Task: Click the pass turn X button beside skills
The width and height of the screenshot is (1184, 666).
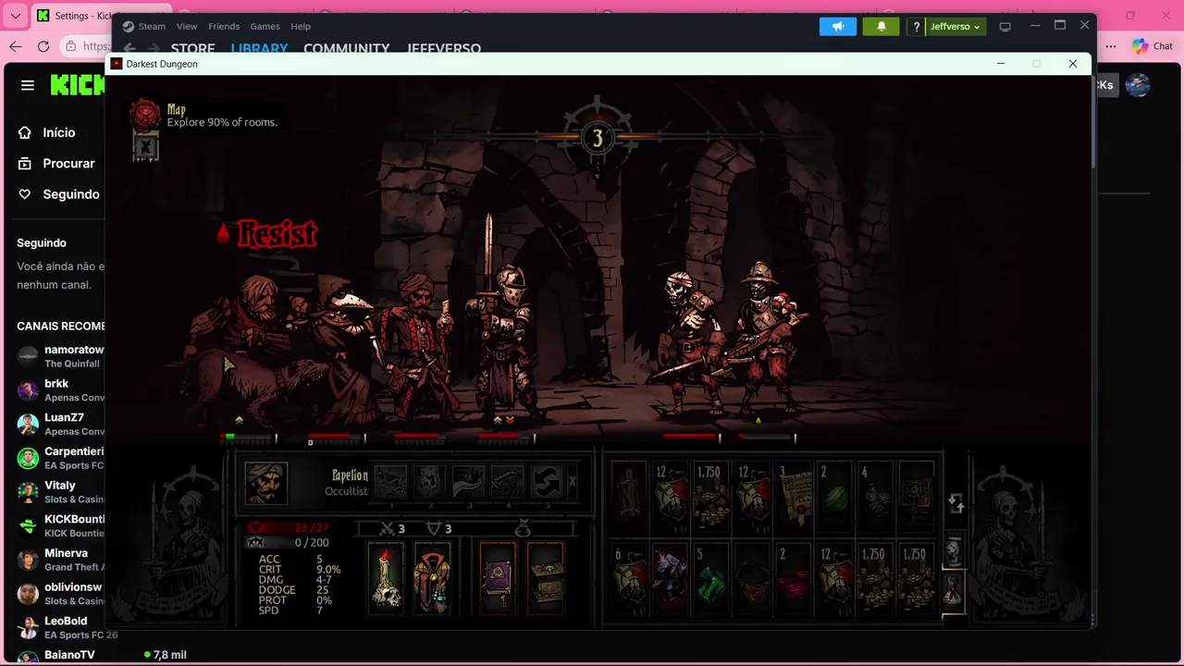Action: (573, 481)
